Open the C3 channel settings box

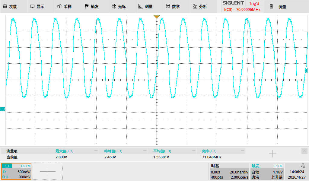(16, 171)
